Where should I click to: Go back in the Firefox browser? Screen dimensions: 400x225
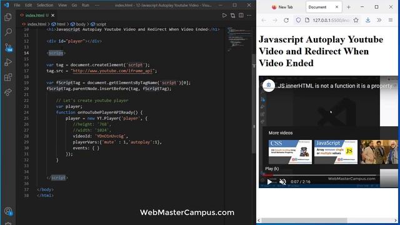pyautogui.click(x=264, y=20)
